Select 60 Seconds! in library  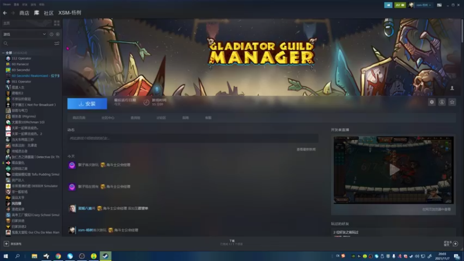click(21, 70)
